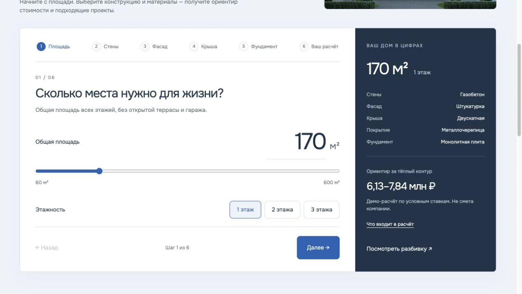Click the slider track near 600 м²
Screen dimensions: 522x294
coord(336,171)
